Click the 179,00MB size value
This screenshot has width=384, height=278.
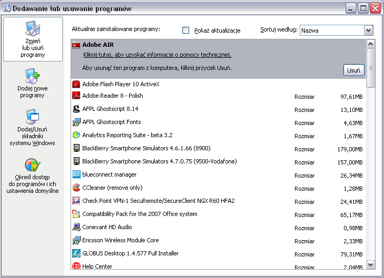[x=350, y=149]
